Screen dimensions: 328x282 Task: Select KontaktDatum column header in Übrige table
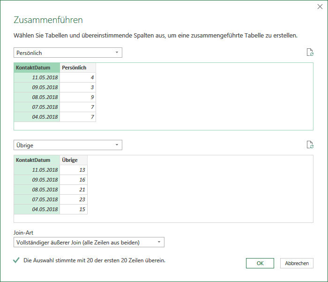37,160
